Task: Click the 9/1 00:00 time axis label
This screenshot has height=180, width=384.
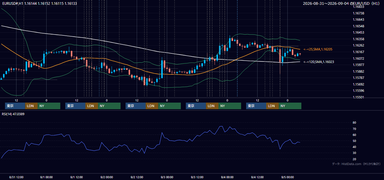Action: click(x=47, y=177)
